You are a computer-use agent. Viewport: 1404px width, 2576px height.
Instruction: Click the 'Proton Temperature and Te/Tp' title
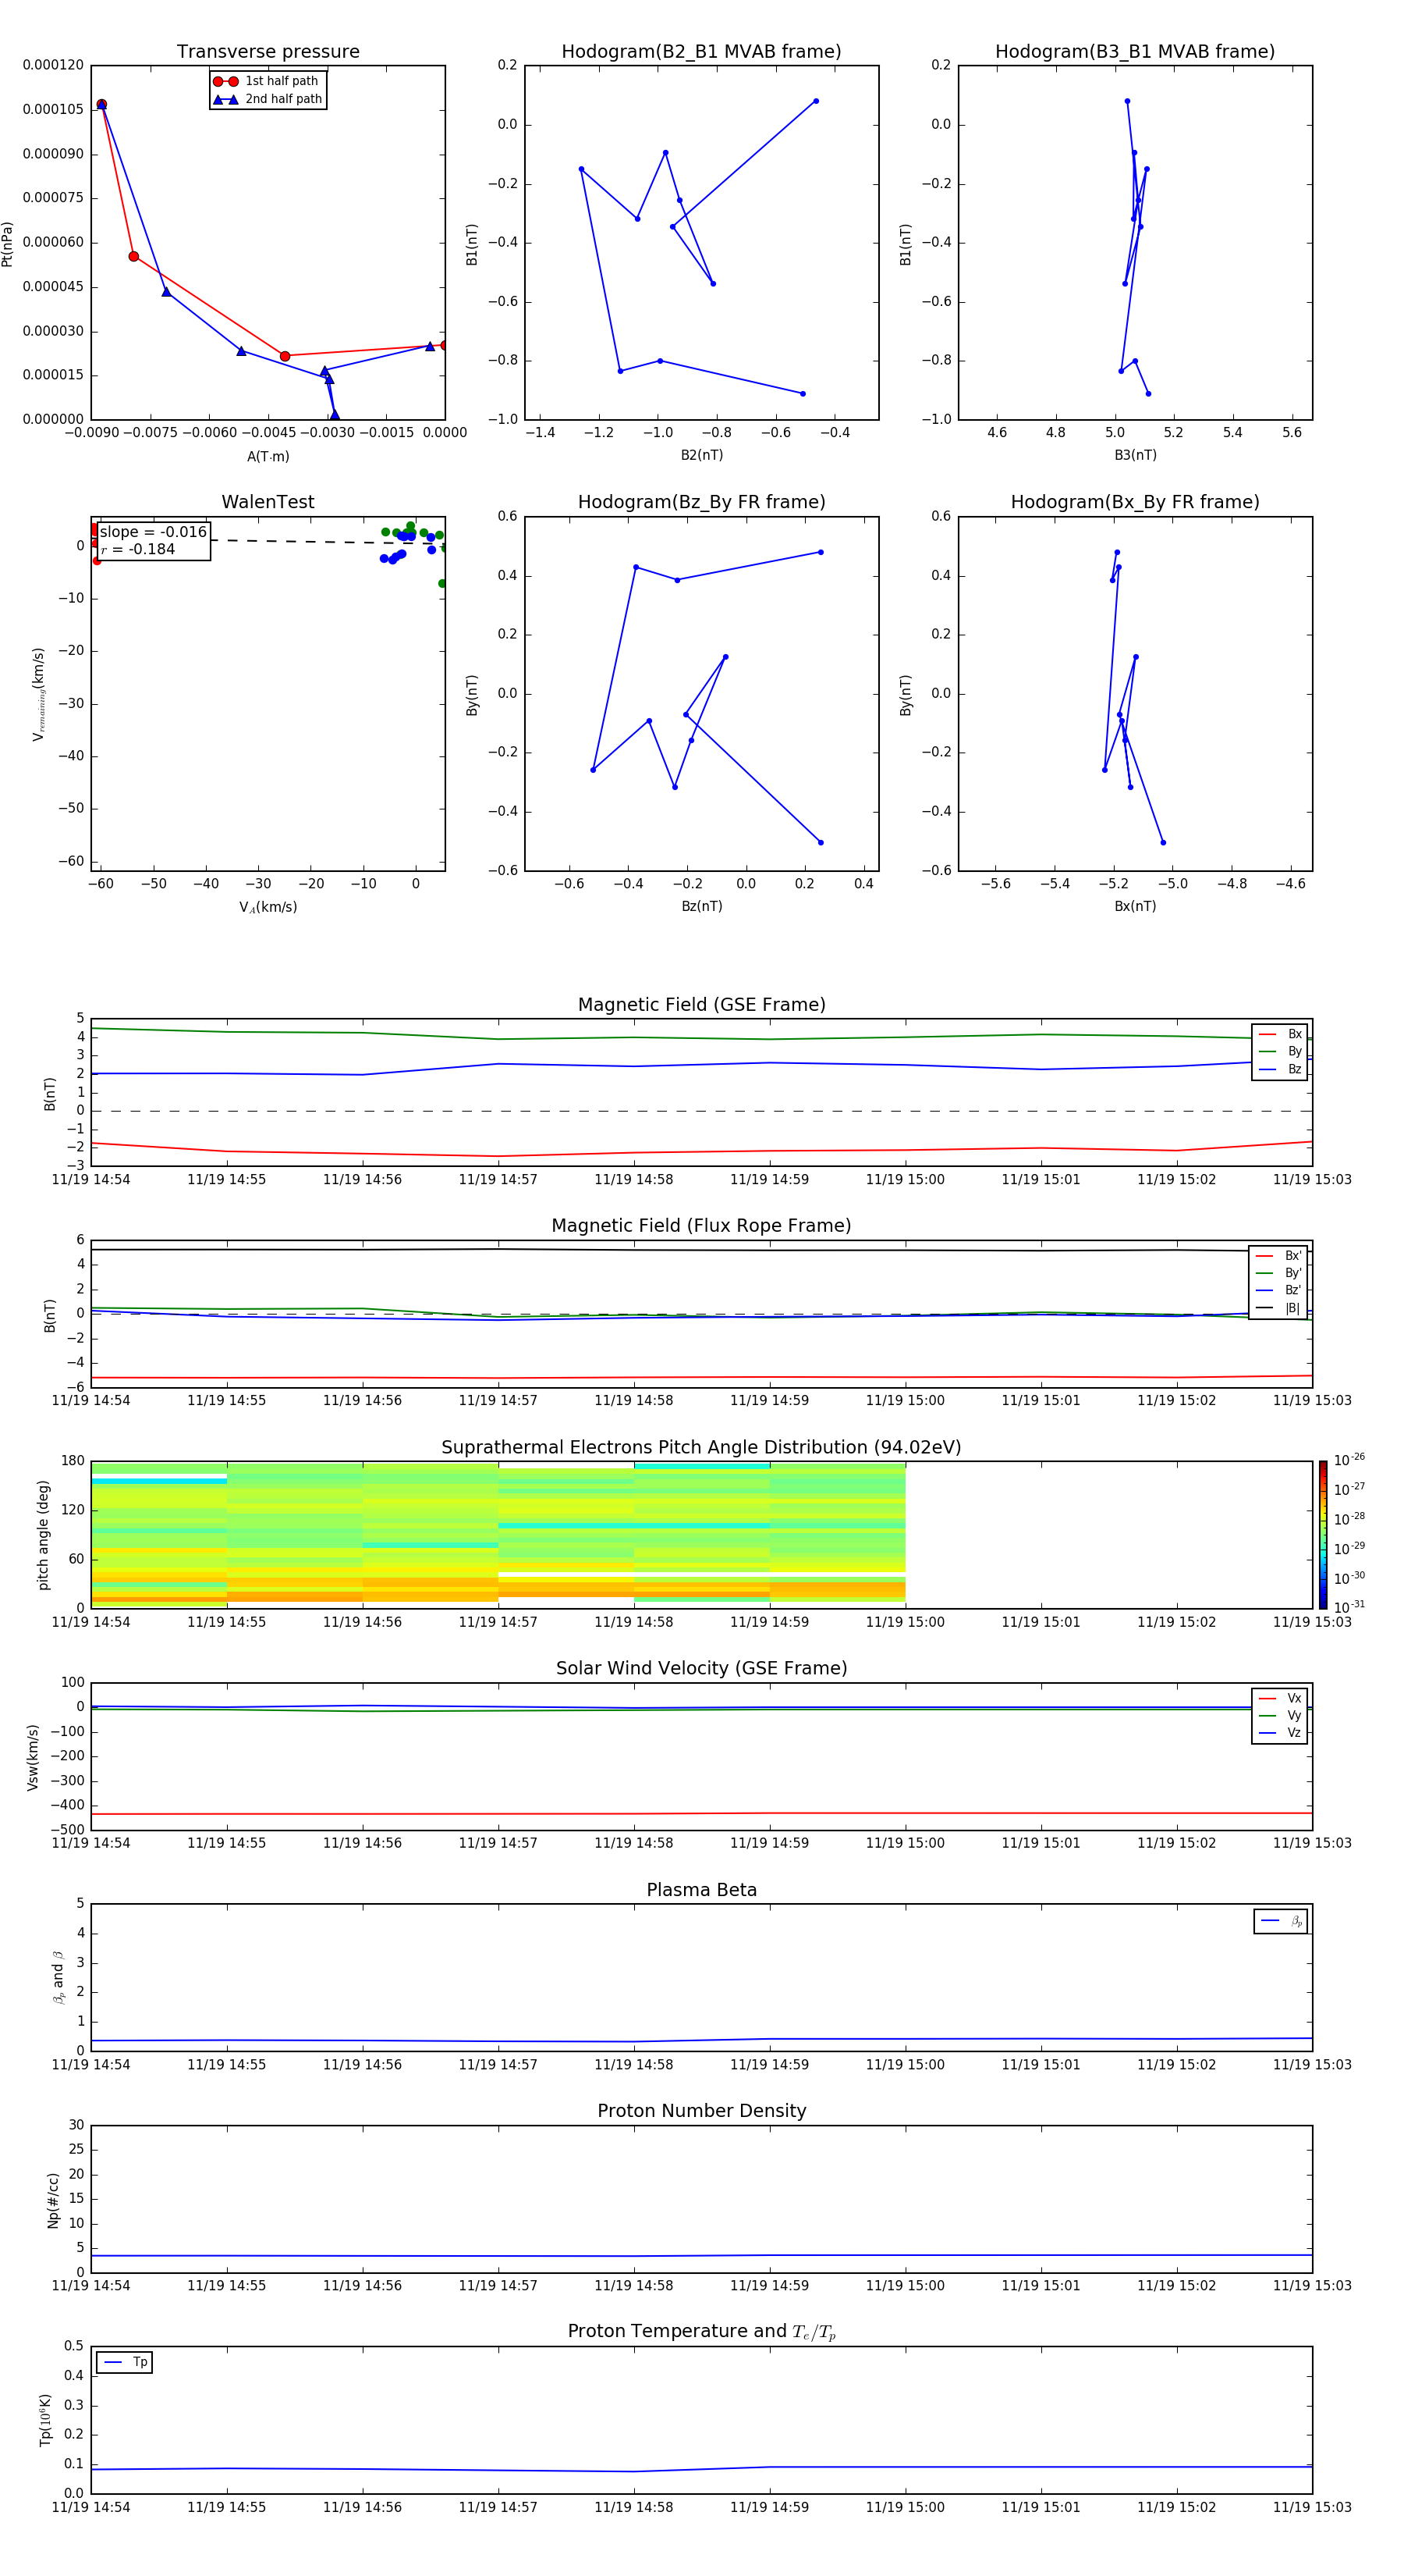(x=701, y=2331)
